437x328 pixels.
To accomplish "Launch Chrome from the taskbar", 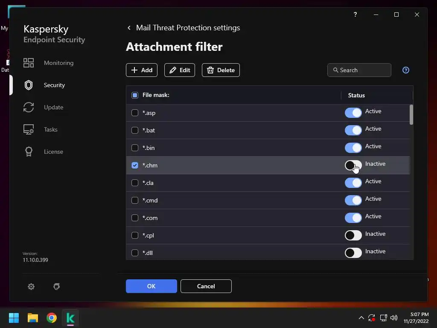I will coord(52,318).
